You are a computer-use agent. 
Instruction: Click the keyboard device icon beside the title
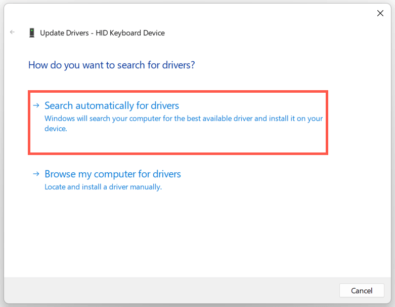click(x=32, y=33)
